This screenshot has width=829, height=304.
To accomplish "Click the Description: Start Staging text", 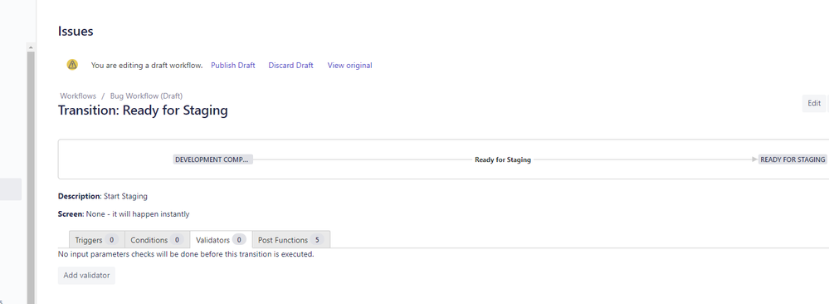I will (x=103, y=196).
